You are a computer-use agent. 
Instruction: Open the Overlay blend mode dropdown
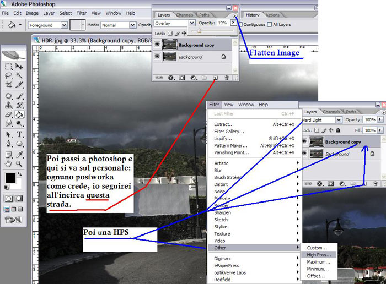[x=191, y=23]
